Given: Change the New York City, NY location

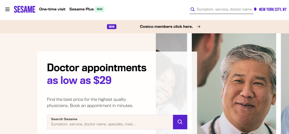Looking at the screenshot, I should [273, 9].
